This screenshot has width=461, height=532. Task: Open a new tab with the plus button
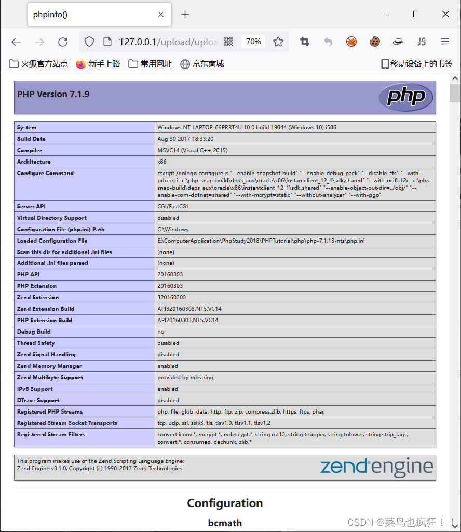coord(185,15)
